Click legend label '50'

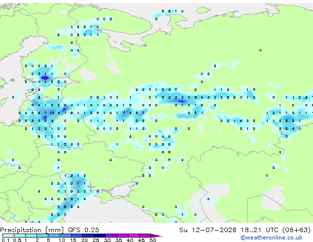(x=153, y=240)
